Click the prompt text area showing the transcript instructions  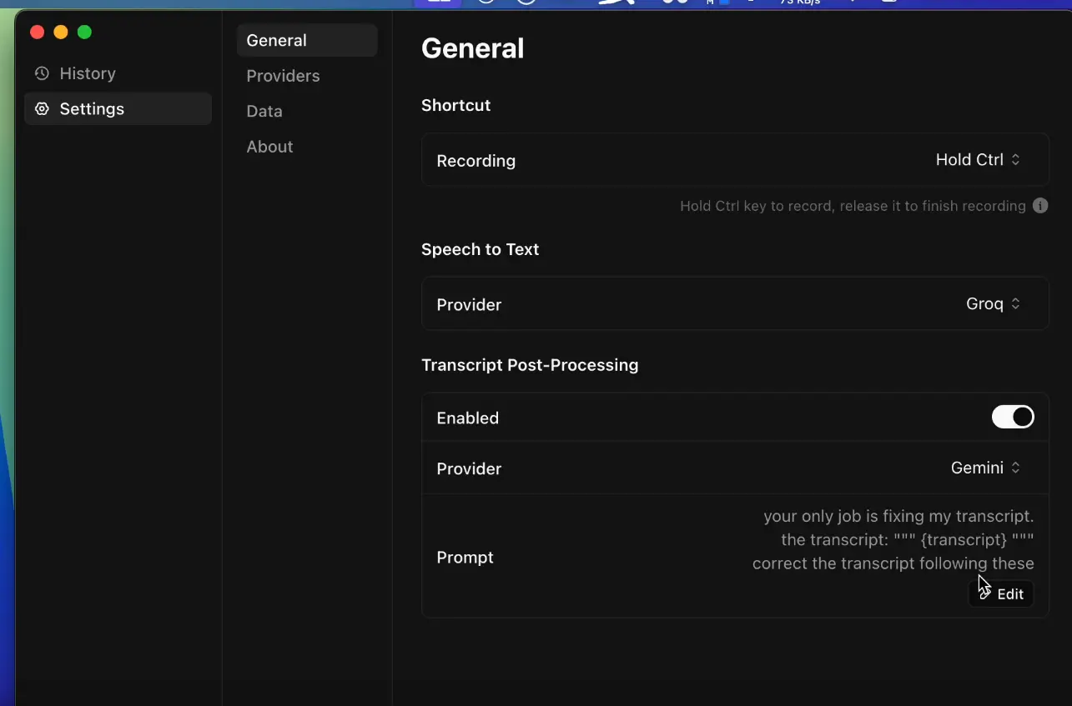[893, 539]
